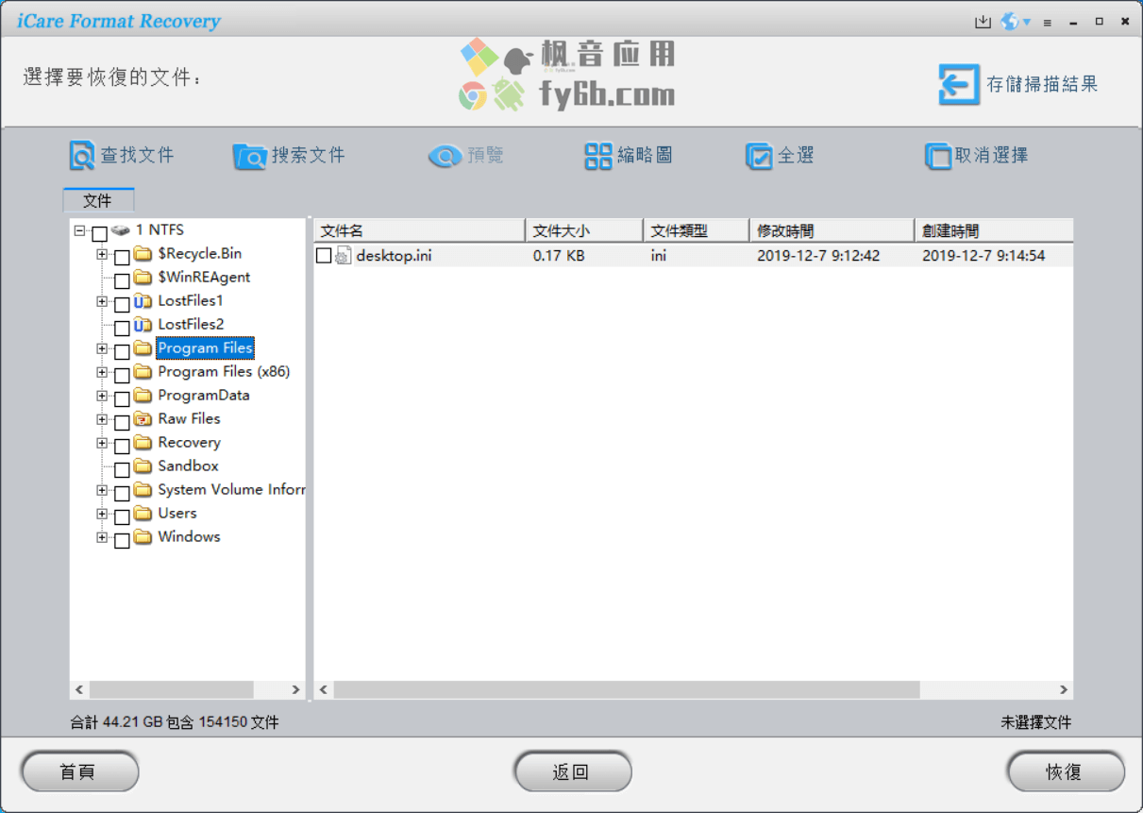Click the Sandbox folder icon

pyautogui.click(x=143, y=466)
